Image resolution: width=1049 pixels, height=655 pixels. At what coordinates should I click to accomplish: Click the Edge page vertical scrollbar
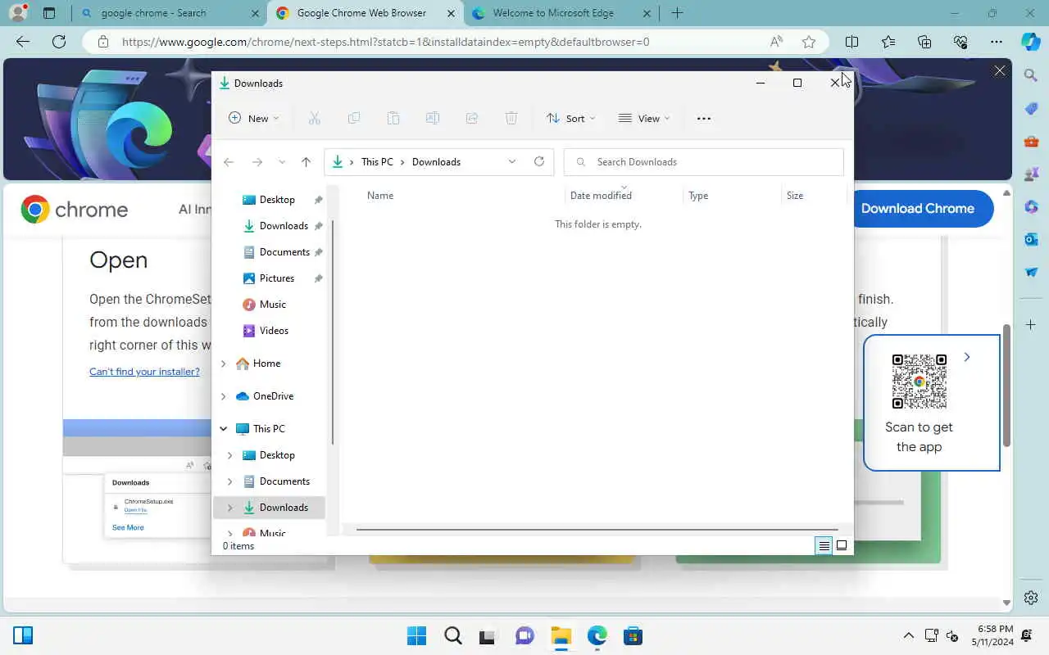coord(1007,385)
